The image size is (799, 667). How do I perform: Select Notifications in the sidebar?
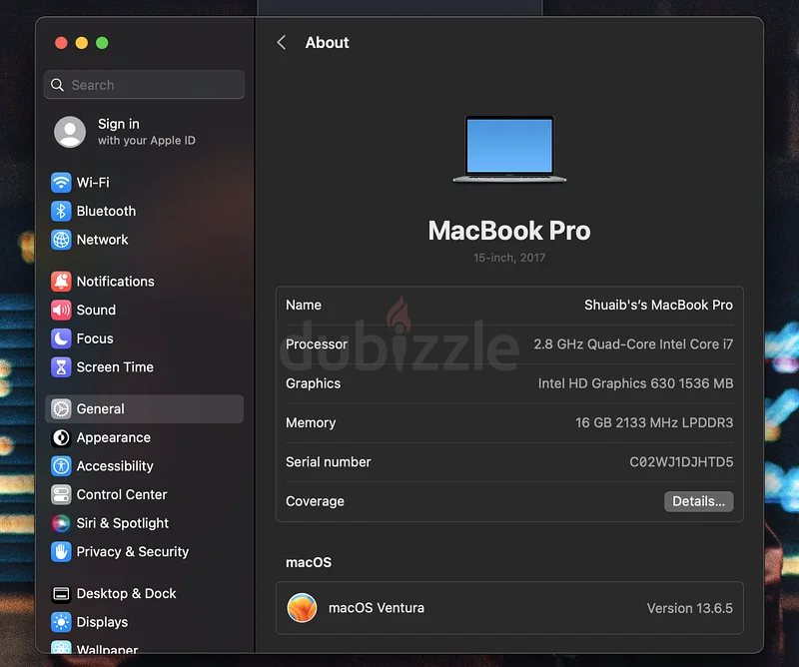tap(115, 282)
